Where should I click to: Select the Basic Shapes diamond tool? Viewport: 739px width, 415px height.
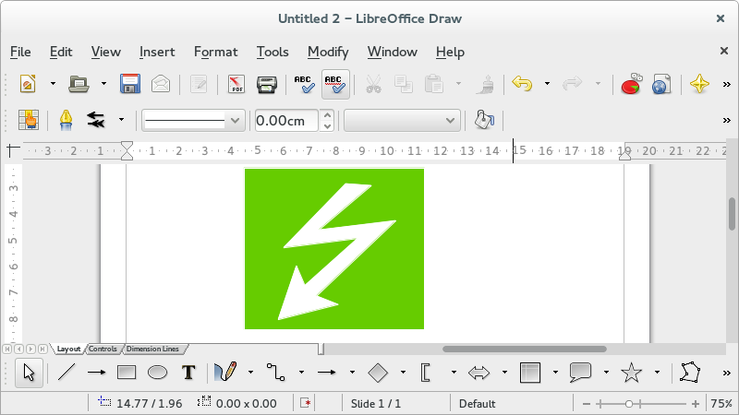(x=378, y=373)
